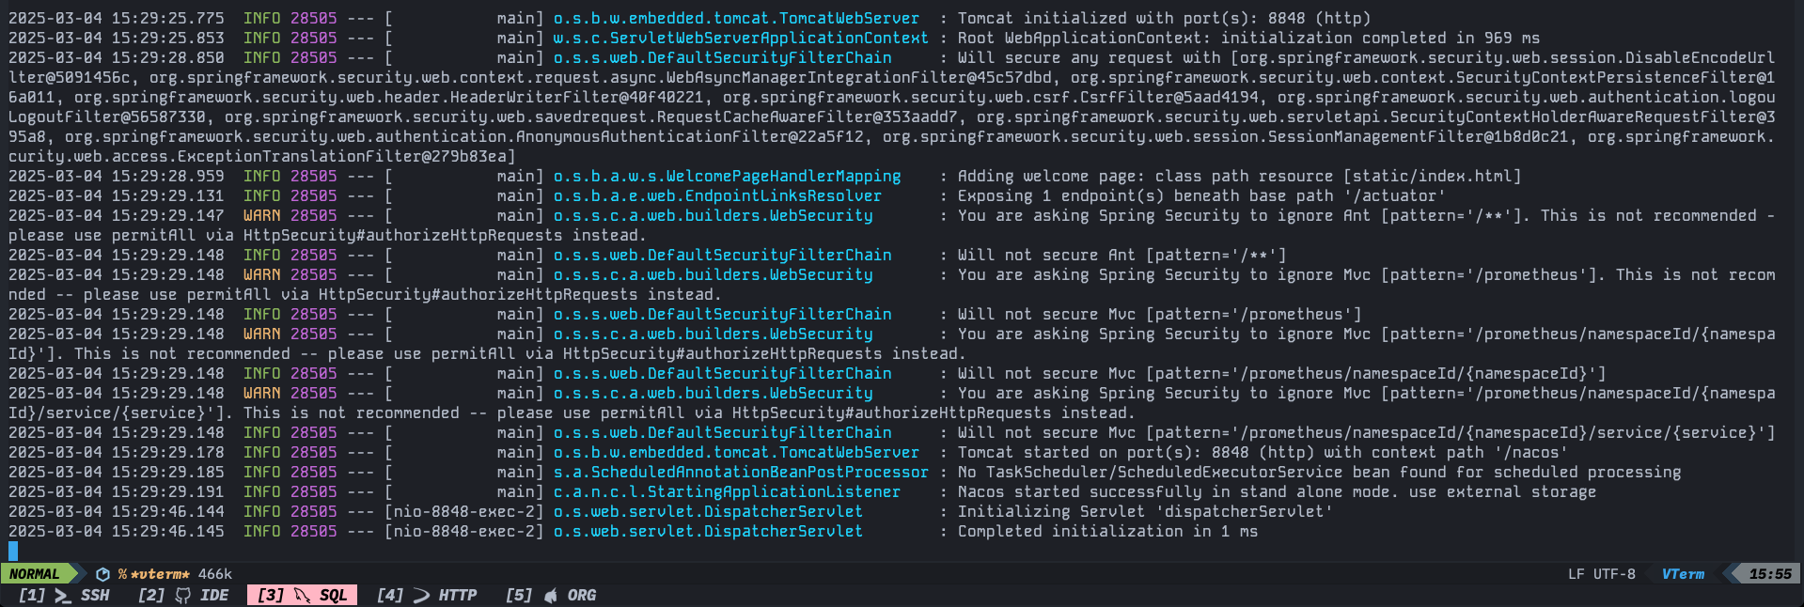Click the NORMAL evil-mode indicator

click(x=35, y=574)
